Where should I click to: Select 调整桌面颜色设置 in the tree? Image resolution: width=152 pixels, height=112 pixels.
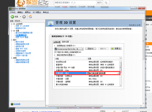coord(22,44)
